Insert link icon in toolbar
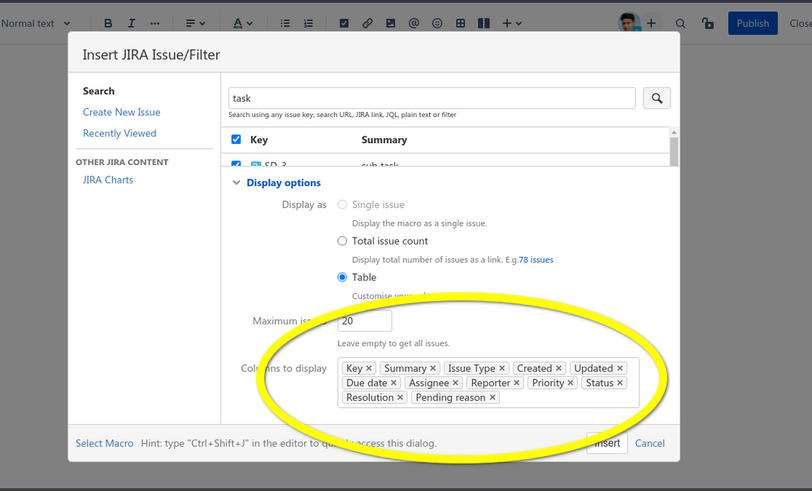812x491 pixels. (367, 24)
